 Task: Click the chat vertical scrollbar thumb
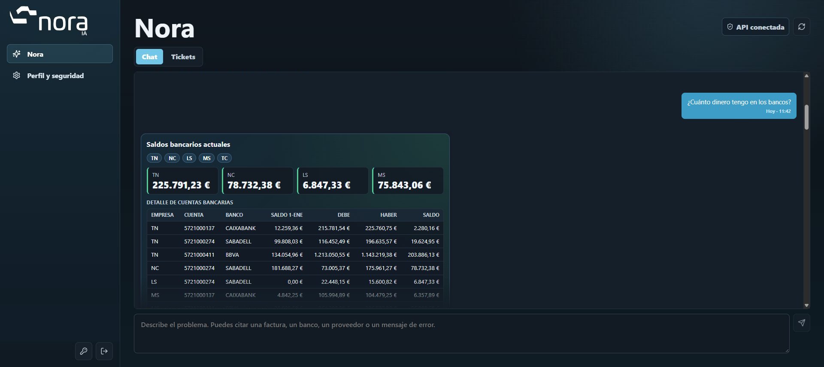click(x=806, y=117)
